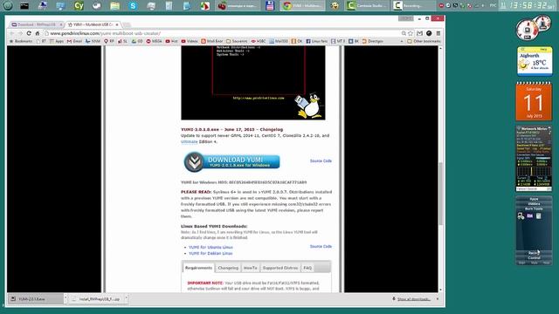Screen dimensions: 559x314
Task: Open the Souvenirs bookmark folder
Action: pos(237,41)
